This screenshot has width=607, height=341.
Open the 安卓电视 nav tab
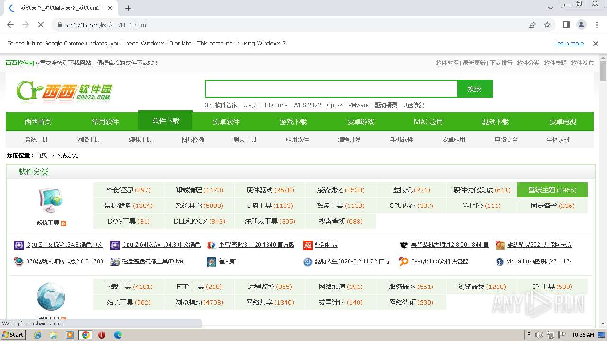(563, 122)
